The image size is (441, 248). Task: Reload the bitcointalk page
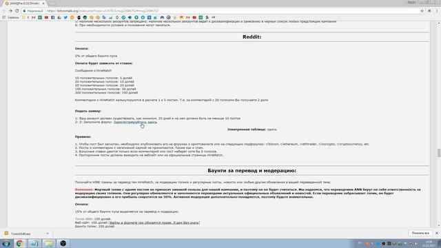click(x=17, y=11)
